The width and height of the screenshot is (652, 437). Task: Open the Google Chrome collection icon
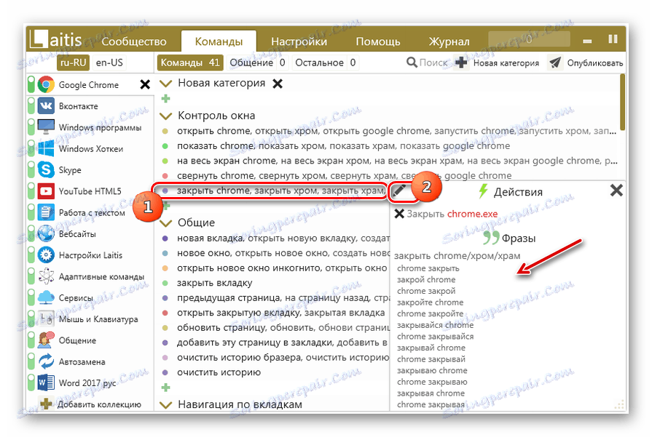46,84
